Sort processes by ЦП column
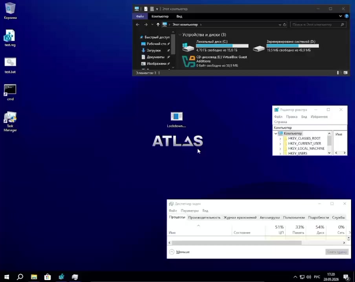 click(275, 230)
